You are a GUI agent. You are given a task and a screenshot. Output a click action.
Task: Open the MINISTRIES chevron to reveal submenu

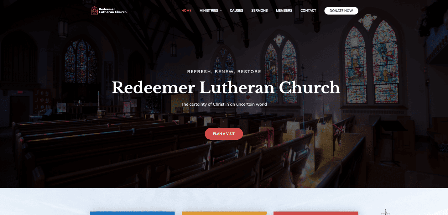[221, 10]
